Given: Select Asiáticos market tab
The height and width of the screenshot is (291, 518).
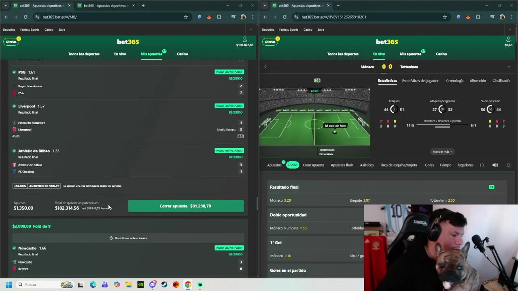Looking at the screenshot, I should [x=367, y=165].
